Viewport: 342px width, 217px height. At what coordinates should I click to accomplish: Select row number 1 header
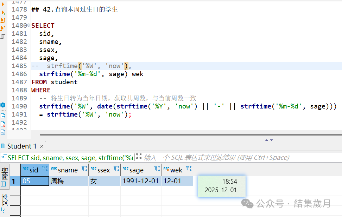(x=15, y=181)
